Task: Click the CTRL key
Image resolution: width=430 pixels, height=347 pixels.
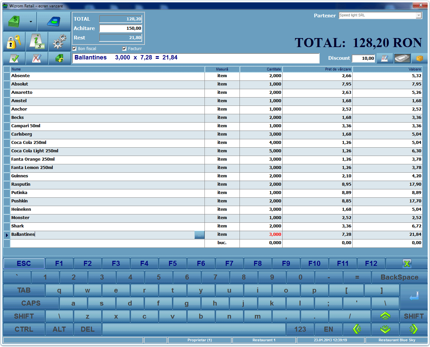Action: coord(24,329)
